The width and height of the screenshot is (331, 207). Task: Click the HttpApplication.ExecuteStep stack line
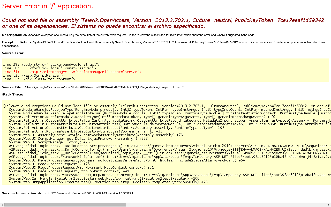point(108,182)
